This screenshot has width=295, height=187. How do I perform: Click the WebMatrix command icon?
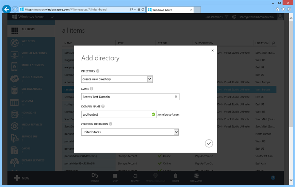pyautogui.click(x=196, y=176)
